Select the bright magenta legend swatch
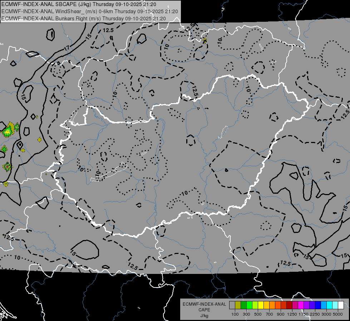 [x=301, y=305]
